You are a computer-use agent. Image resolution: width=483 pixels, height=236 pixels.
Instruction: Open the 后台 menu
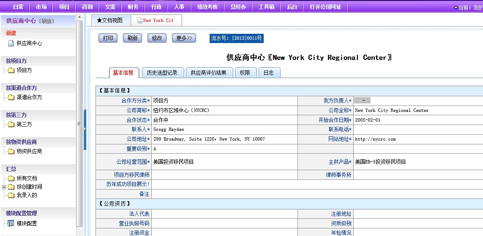click(292, 7)
